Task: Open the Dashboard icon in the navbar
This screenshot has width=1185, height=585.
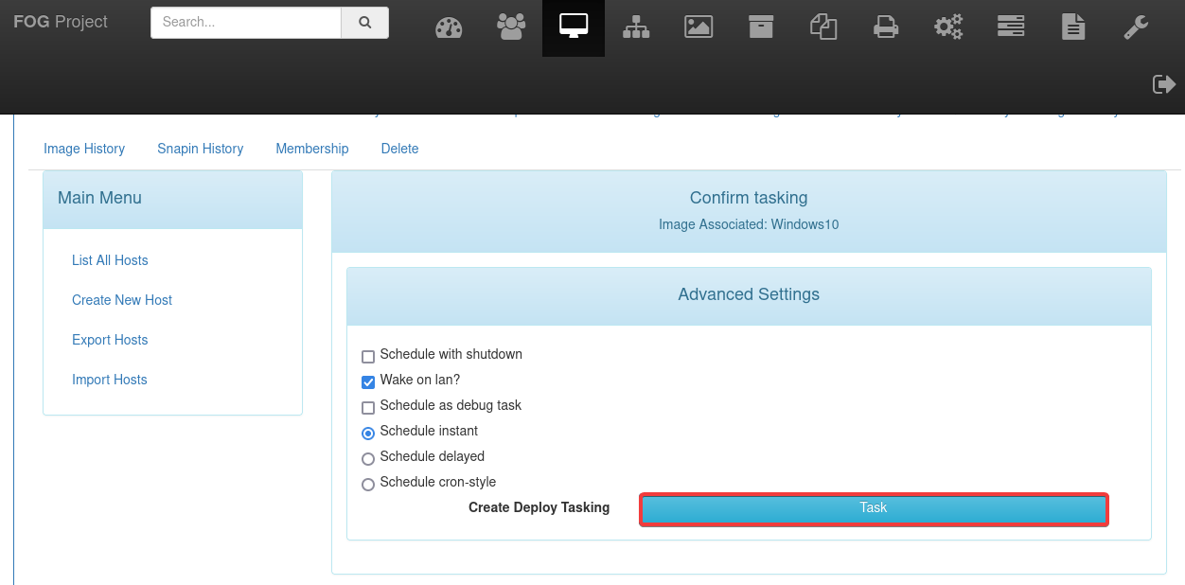Action: coord(449,27)
